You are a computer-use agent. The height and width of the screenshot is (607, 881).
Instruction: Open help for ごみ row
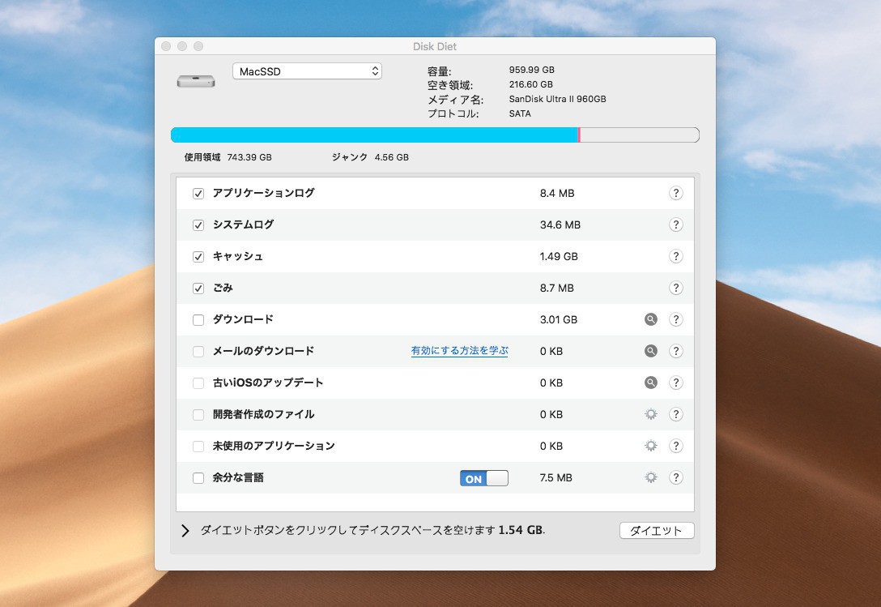[x=675, y=288]
